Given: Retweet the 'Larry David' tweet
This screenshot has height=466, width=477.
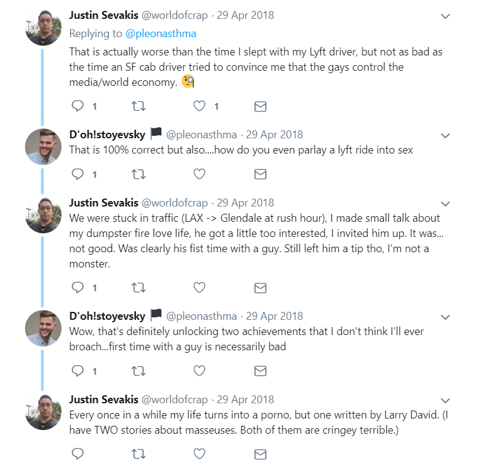Looking at the screenshot, I should (x=138, y=454).
